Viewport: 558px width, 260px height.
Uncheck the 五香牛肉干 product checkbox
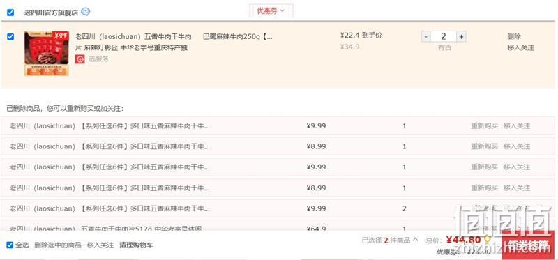[10, 37]
